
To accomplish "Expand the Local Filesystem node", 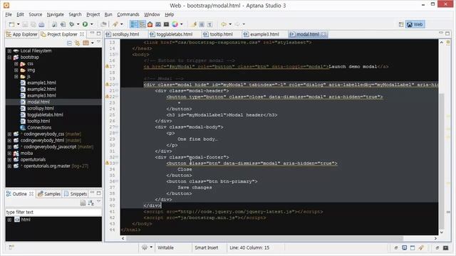I will tap(9, 50).
